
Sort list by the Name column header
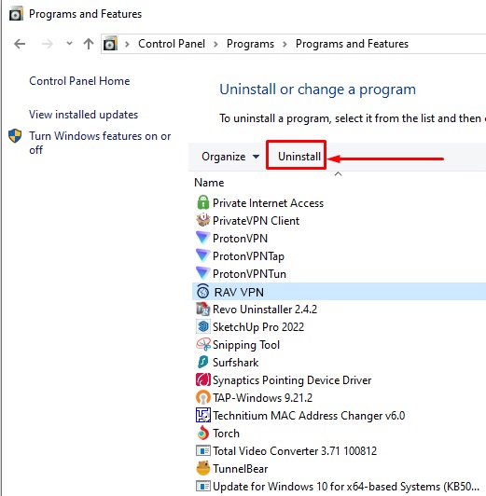pos(209,183)
